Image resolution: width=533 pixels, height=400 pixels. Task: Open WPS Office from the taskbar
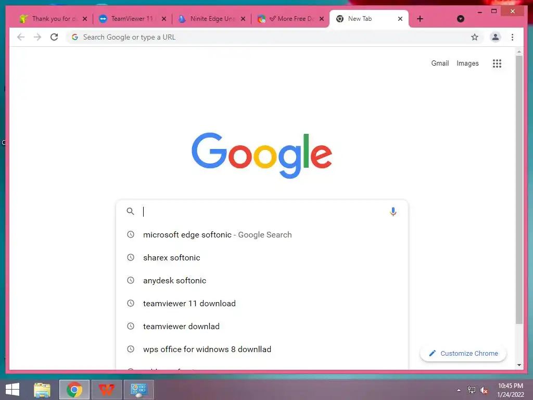click(106, 390)
